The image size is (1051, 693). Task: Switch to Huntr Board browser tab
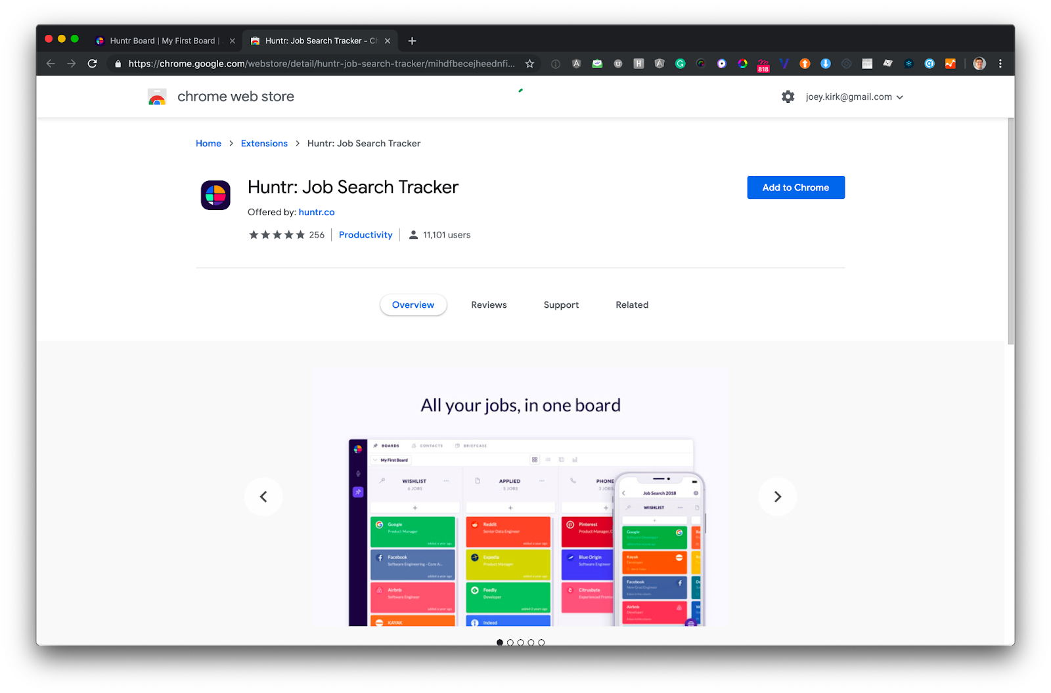tap(163, 41)
